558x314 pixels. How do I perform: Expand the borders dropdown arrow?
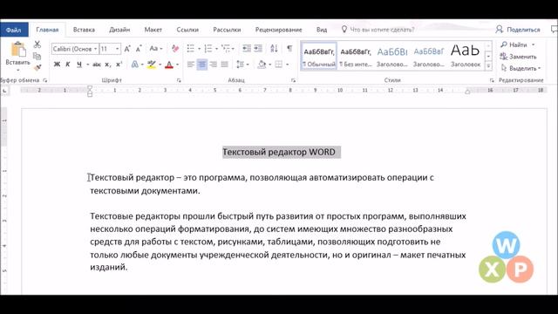click(287, 65)
